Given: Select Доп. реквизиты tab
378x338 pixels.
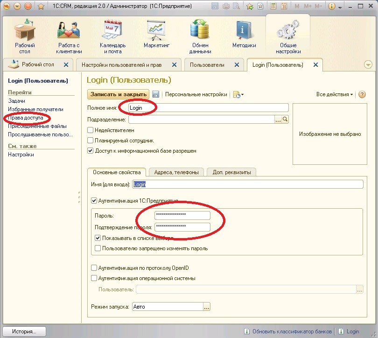Looking at the screenshot, I should pyautogui.click(x=231, y=172).
